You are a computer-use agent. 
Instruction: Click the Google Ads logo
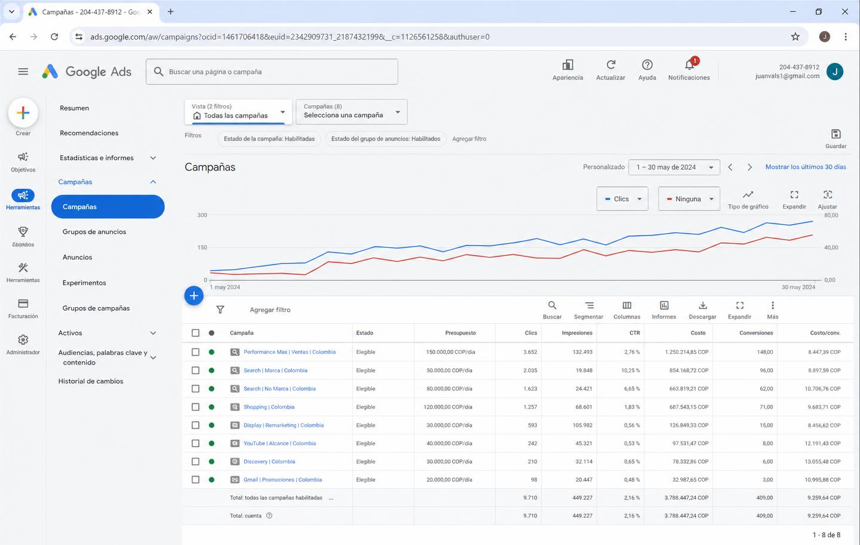[87, 72]
